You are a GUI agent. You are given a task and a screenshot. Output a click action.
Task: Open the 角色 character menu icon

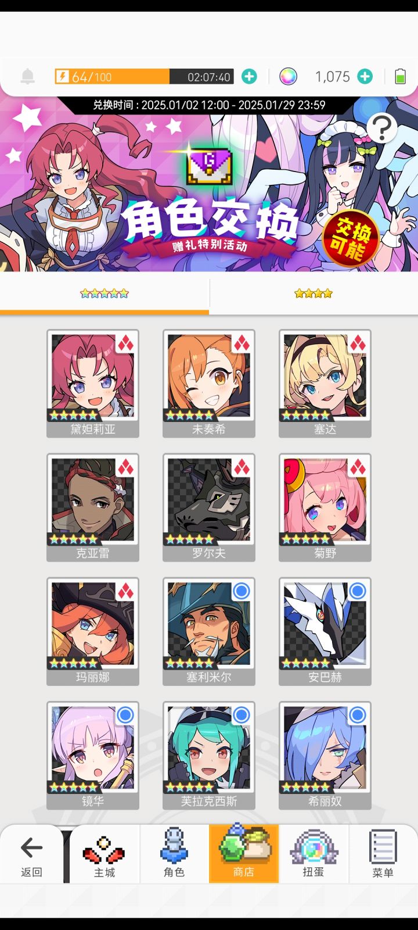174,853
